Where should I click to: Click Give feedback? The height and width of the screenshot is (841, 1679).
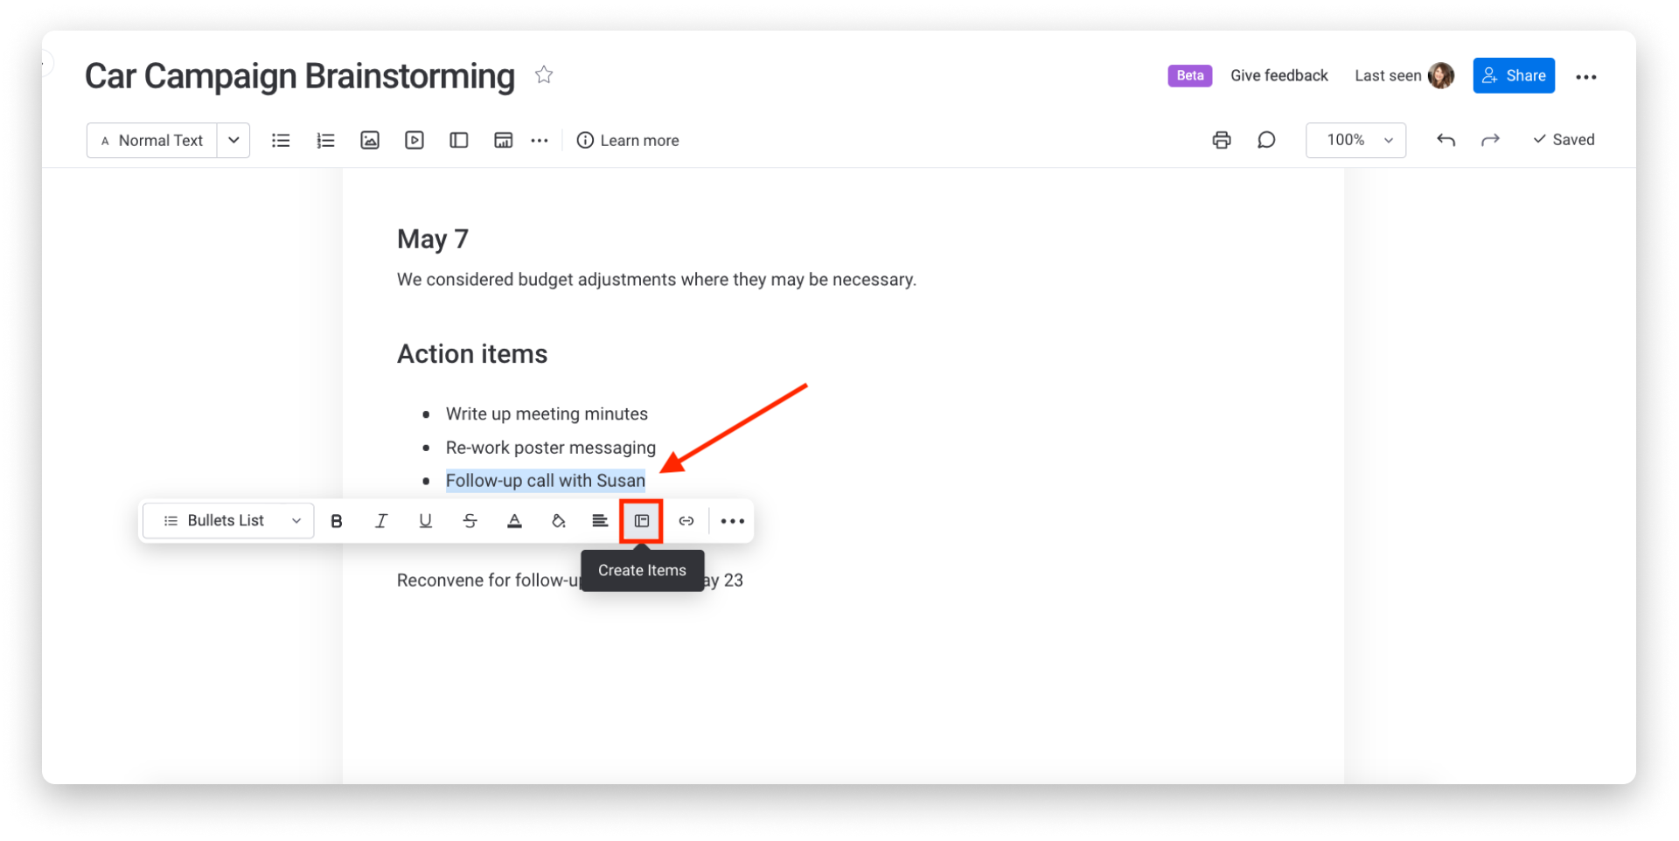1279,75
